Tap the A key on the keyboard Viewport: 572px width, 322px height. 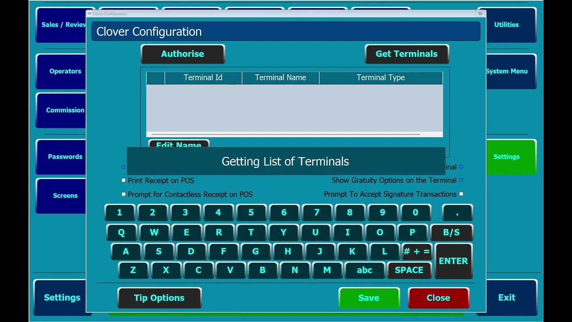coord(126,252)
